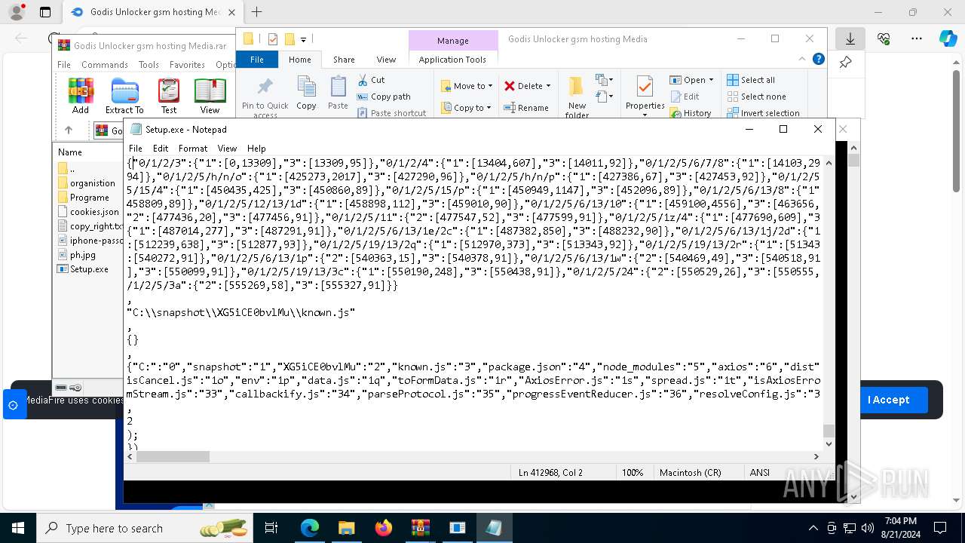Open Edge Copilot icon

pyautogui.click(x=948, y=38)
